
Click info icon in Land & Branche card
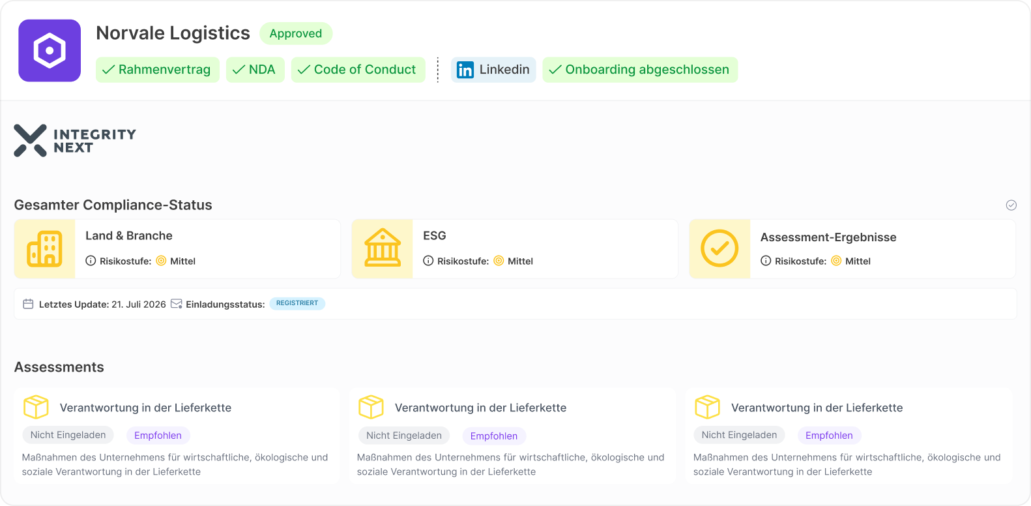(91, 261)
